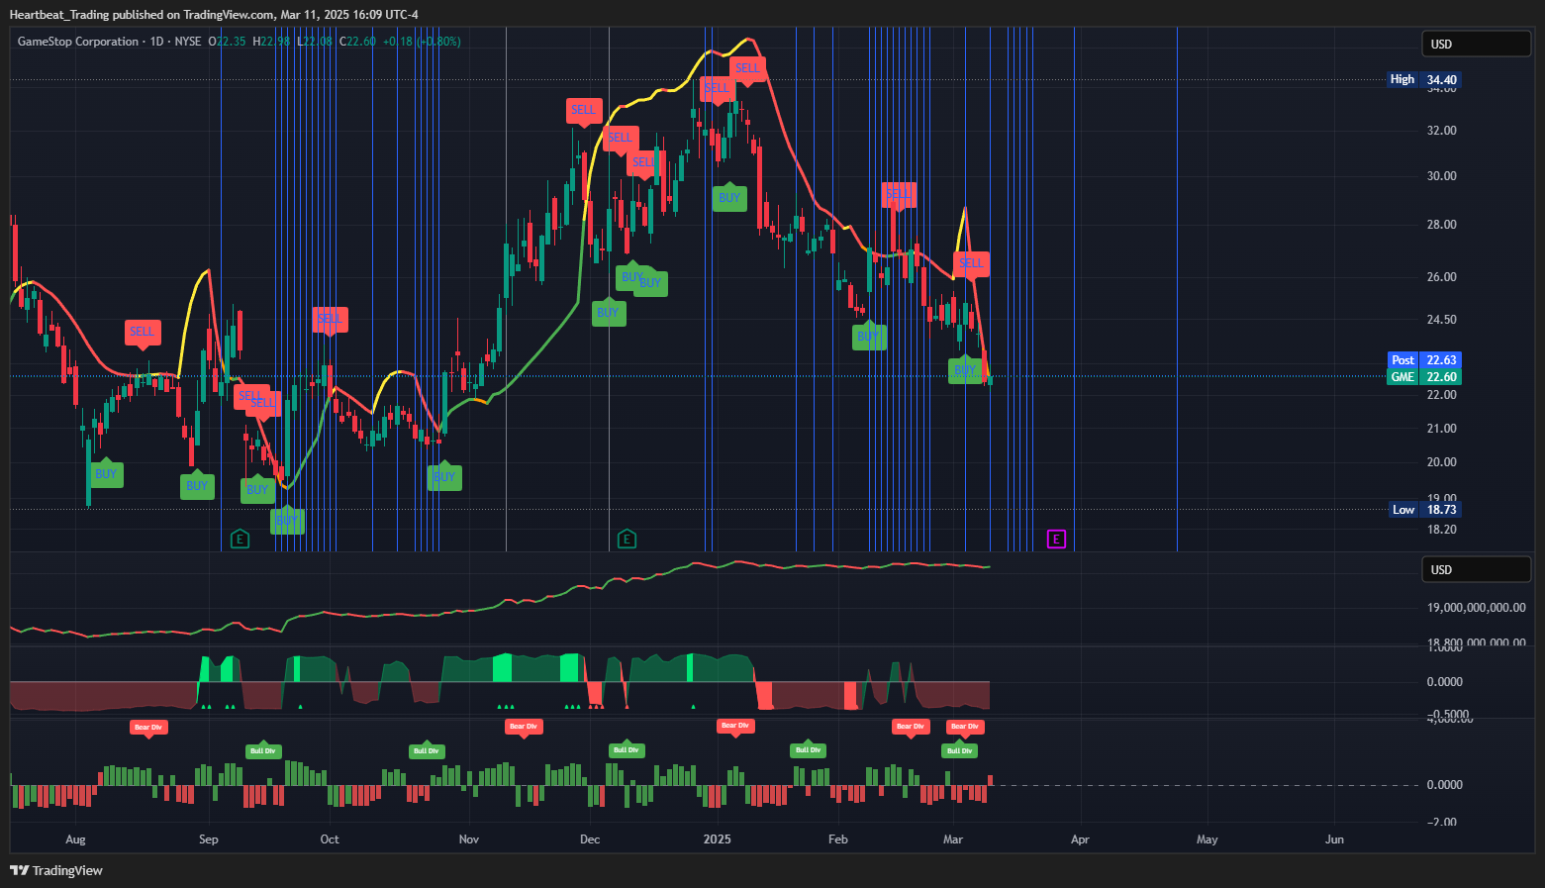
Task: Click the 26.00 price axis label
Action: pyautogui.click(x=1441, y=277)
